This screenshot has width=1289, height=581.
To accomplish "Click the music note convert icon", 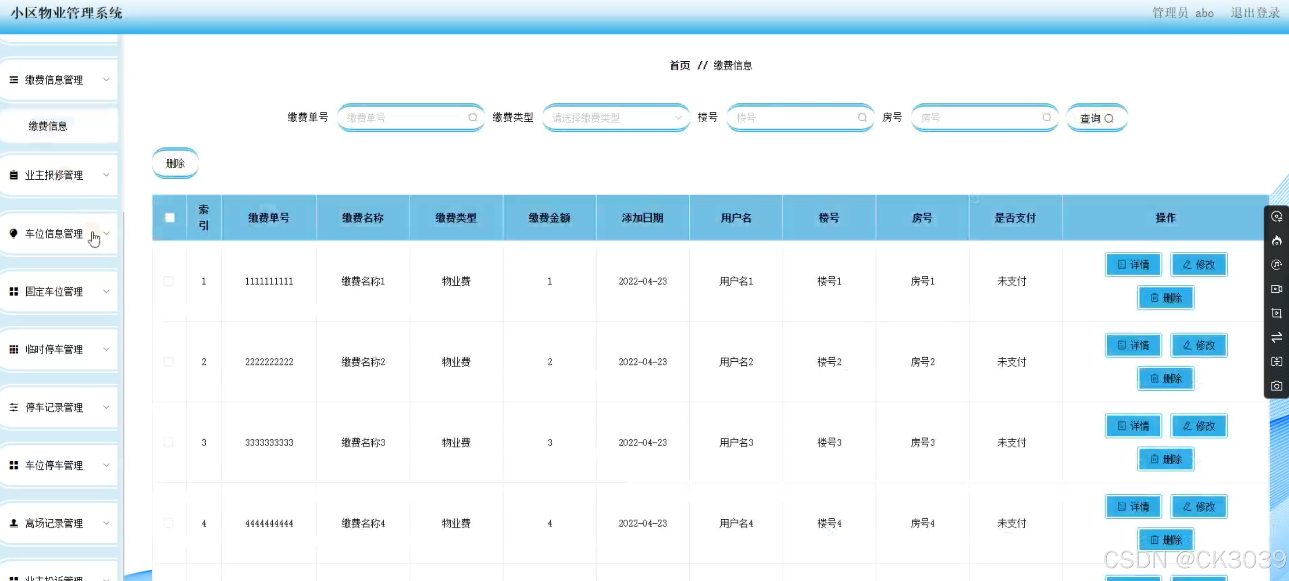I will click(1277, 265).
